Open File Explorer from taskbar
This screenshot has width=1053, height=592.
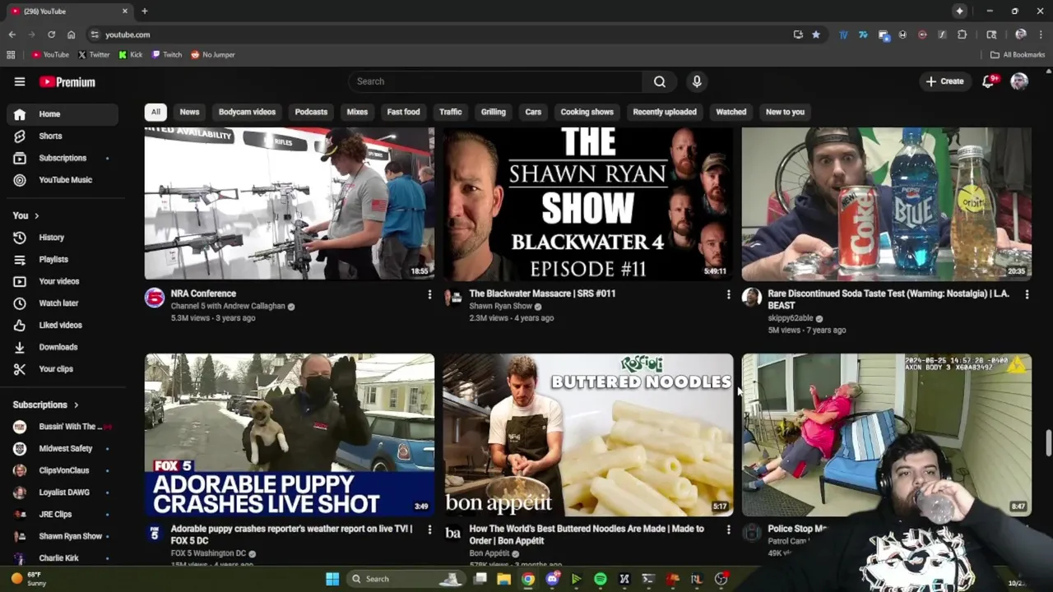[503, 579]
